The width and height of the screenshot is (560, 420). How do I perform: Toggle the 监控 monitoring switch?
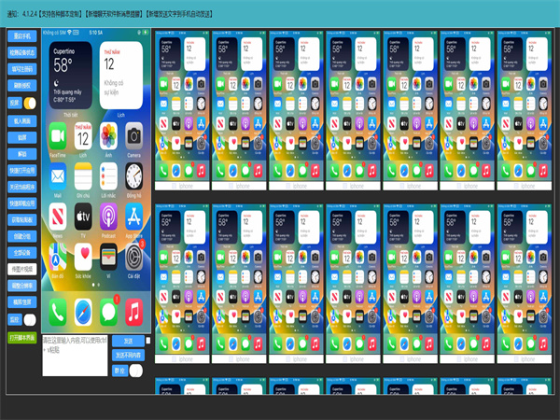(x=29, y=318)
